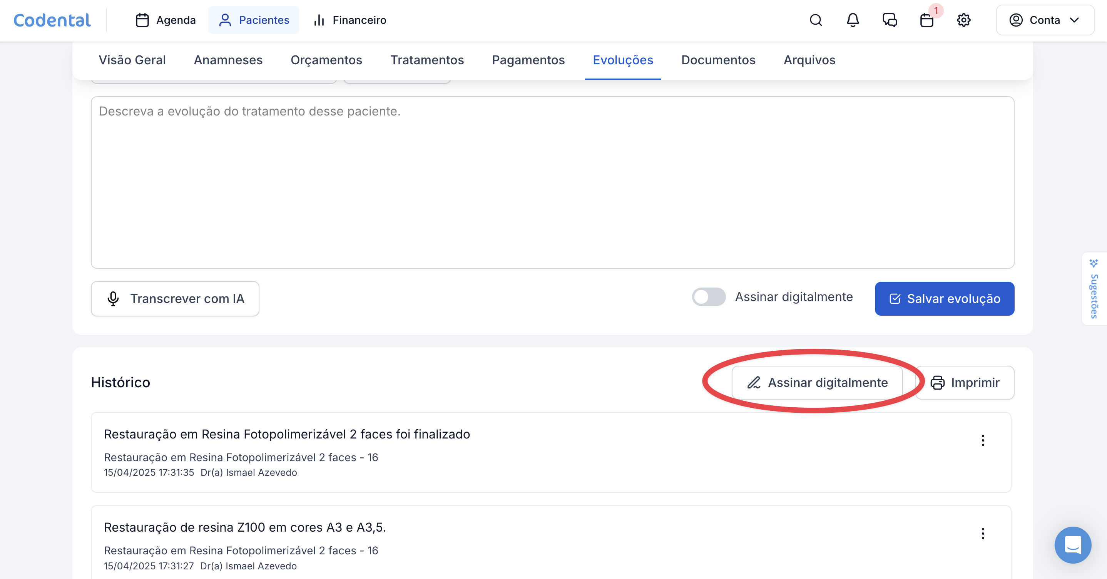Viewport: 1107px width, 579px height.
Task: Open the chat messages icon
Action: 890,20
